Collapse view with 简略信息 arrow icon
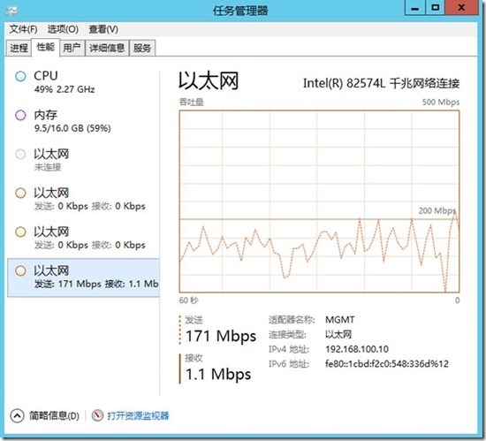Screen dimensions: 486x441 (17, 415)
